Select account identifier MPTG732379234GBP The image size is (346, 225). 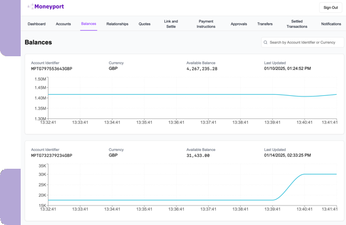[x=51, y=156]
